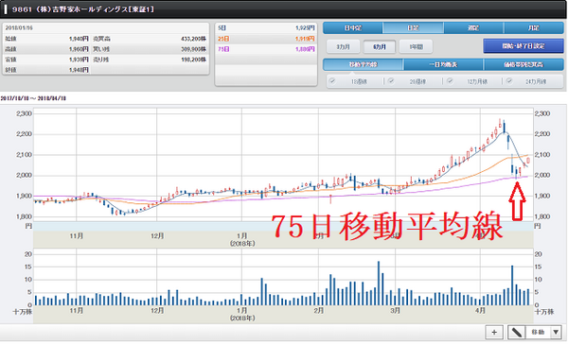Screen dimensions: 568x344
Task: Select the 一目均衡表 indicator tab
Action: [443, 64]
